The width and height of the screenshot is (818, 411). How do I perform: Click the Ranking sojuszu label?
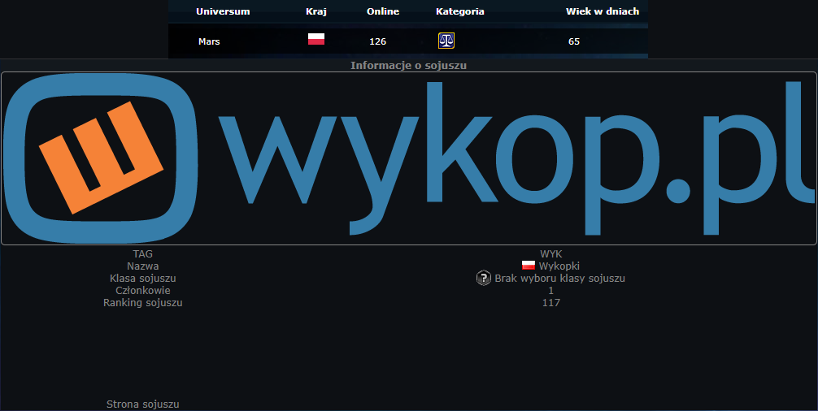pos(143,303)
